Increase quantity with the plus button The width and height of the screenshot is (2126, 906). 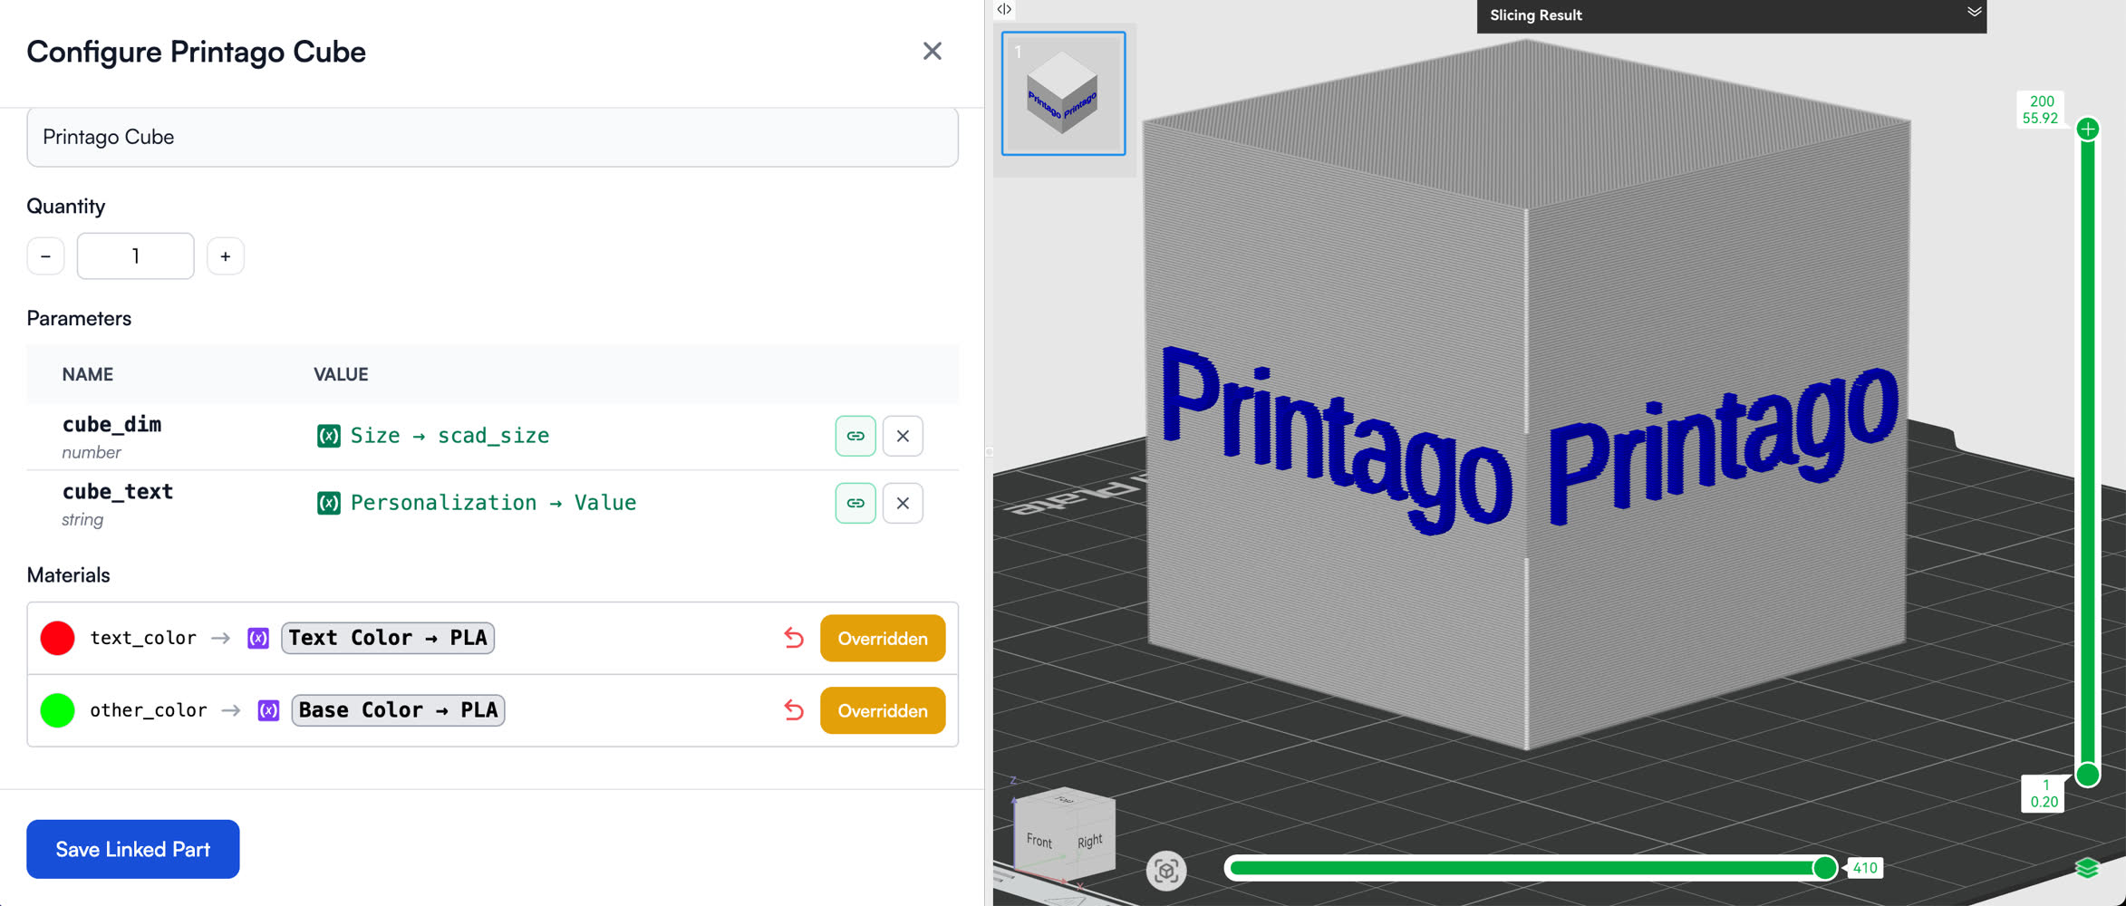pyautogui.click(x=226, y=256)
